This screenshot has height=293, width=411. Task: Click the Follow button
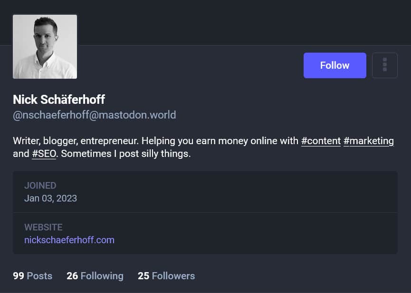[x=335, y=65]
